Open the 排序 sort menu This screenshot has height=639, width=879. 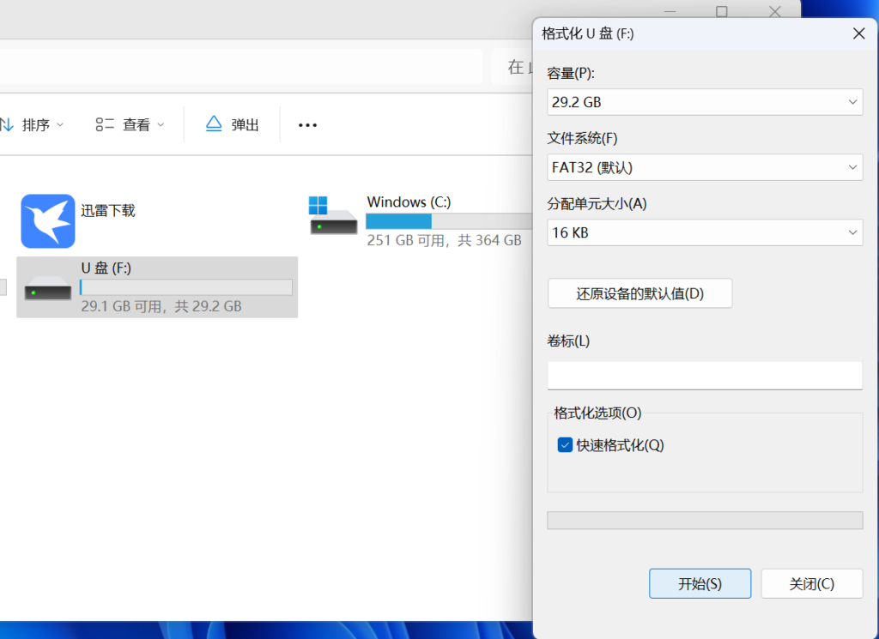click(33, 125)
